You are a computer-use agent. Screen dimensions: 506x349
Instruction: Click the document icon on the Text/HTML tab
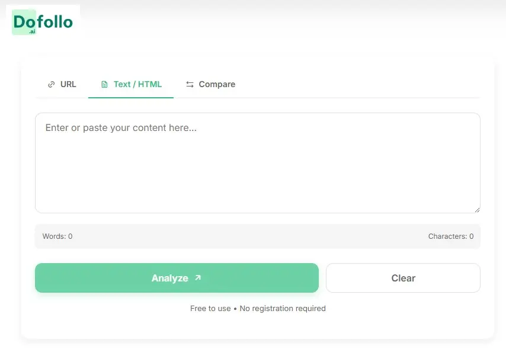point(104,84)
